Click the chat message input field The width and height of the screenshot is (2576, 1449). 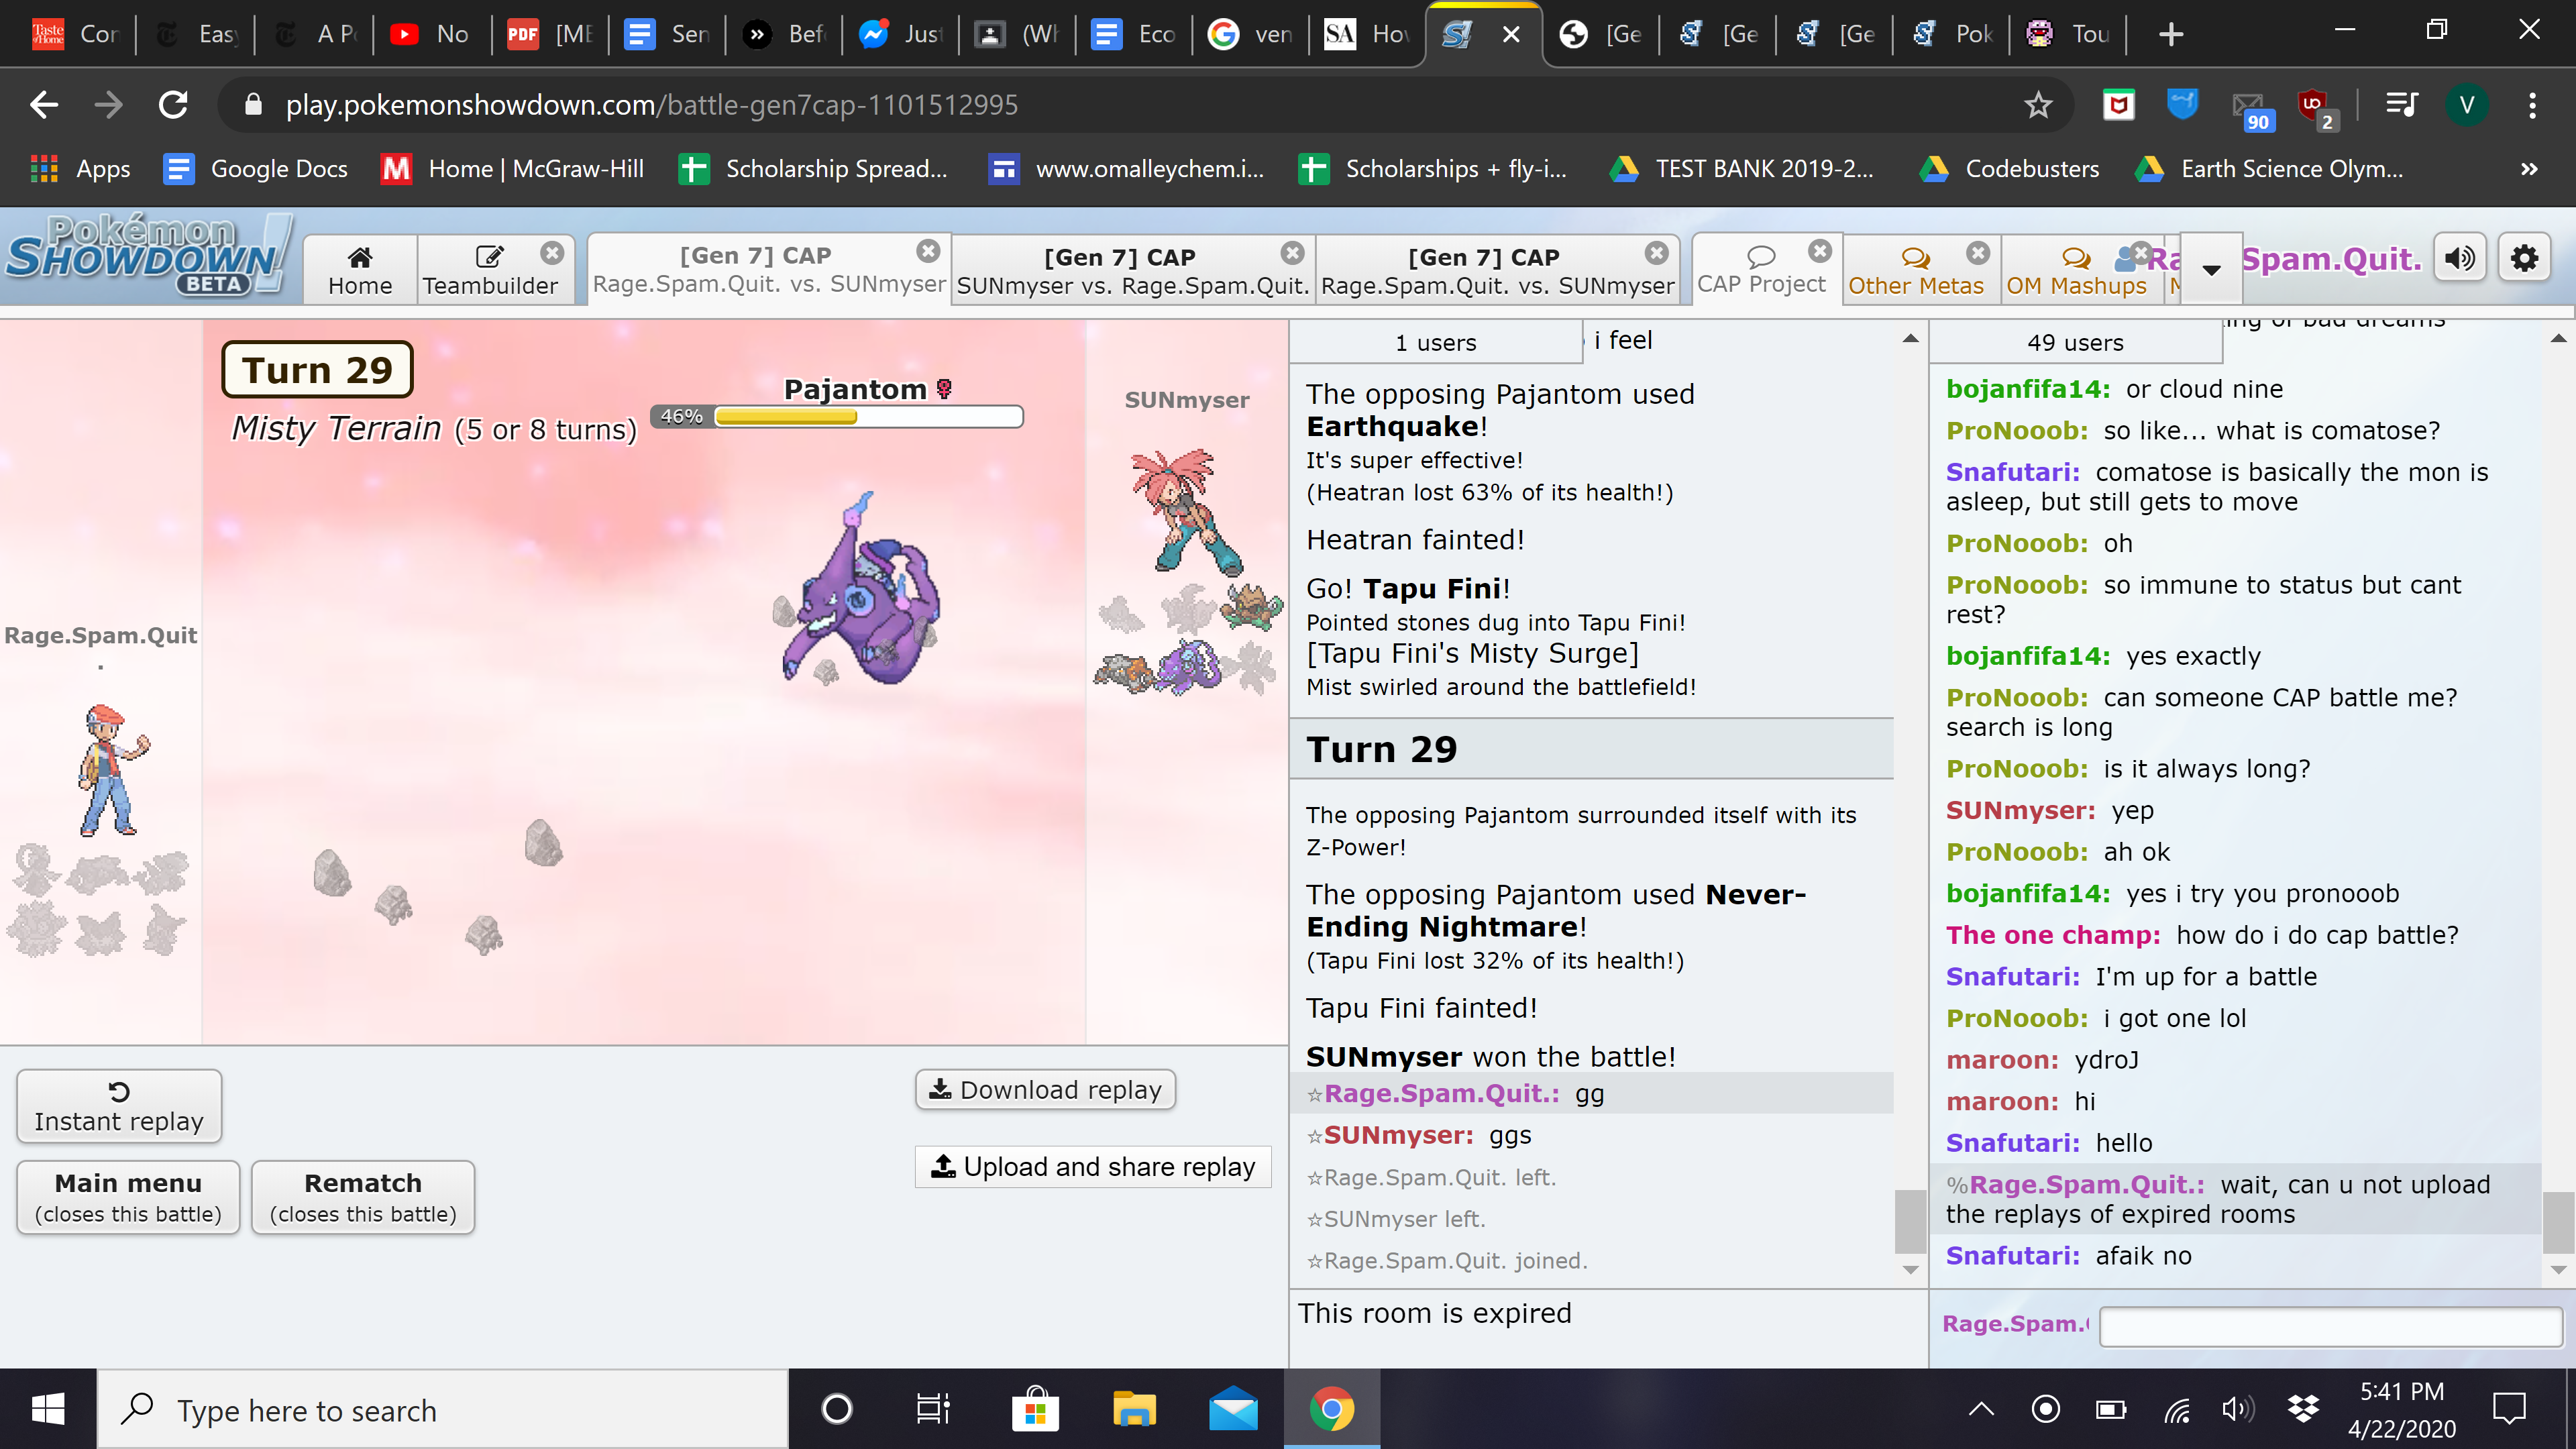2330,1326
